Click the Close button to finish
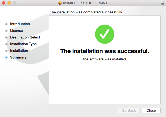This screenshot has height=117, width=166. click(151, 110)
